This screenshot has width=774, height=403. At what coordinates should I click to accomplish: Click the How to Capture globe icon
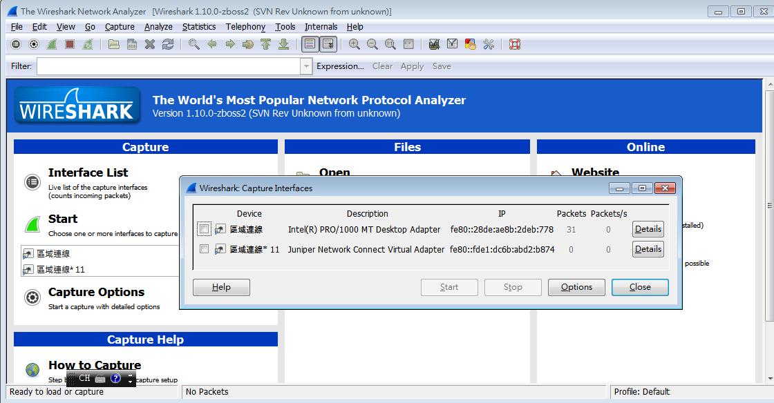tap(32, 369)
